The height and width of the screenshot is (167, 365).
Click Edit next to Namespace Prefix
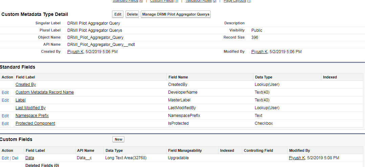point(5,116)
